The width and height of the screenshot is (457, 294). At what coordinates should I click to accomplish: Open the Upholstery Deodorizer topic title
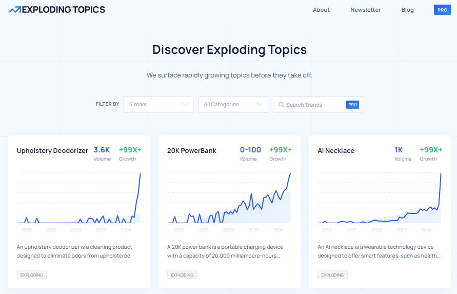(52, 151)
